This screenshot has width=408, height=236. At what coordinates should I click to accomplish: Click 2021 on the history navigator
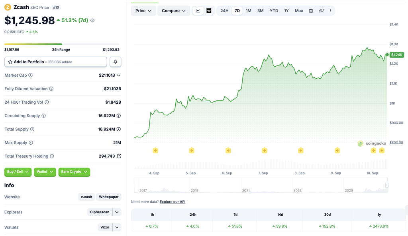pos(246,190)
